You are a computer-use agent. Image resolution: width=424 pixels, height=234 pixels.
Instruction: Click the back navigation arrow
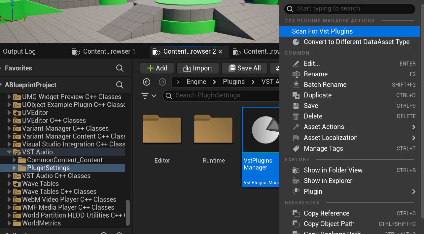pos(147,82)
